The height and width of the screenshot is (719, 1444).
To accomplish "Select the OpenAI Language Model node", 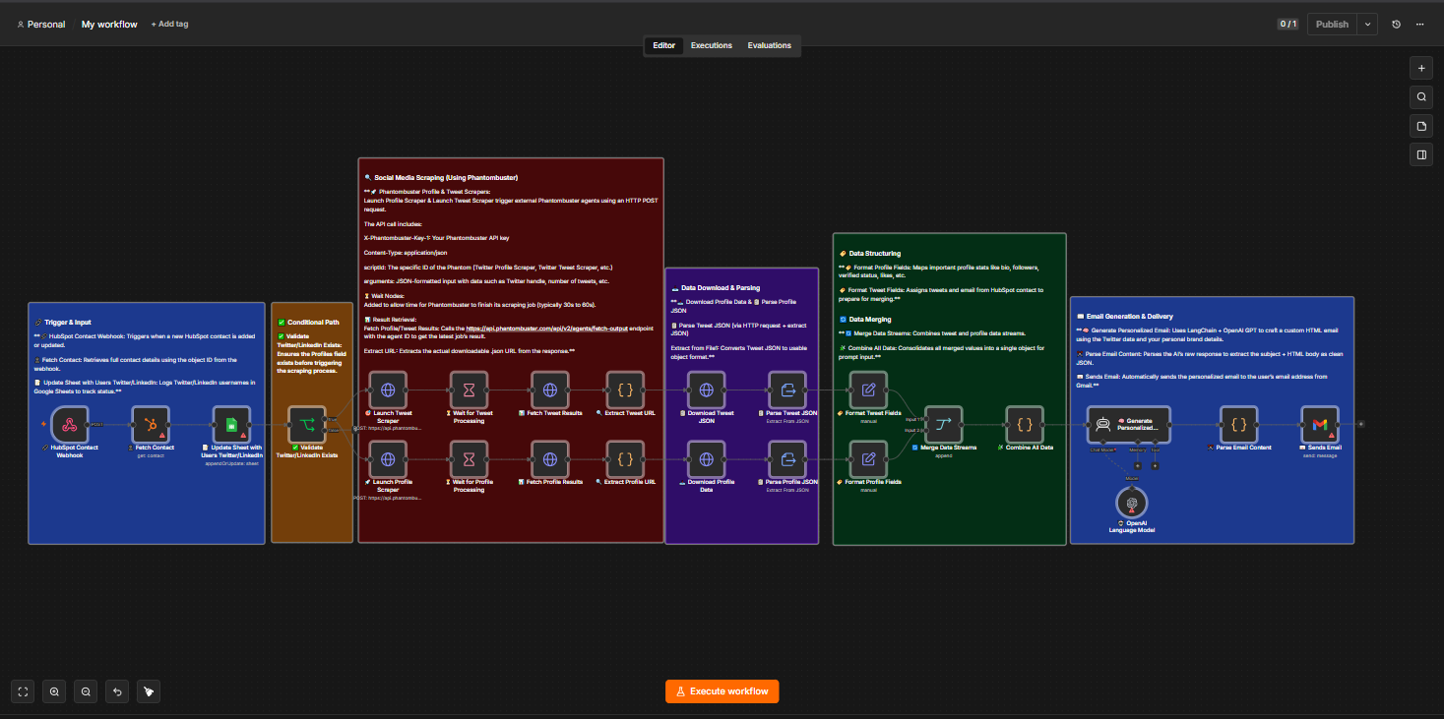I will pos(1132,503).
